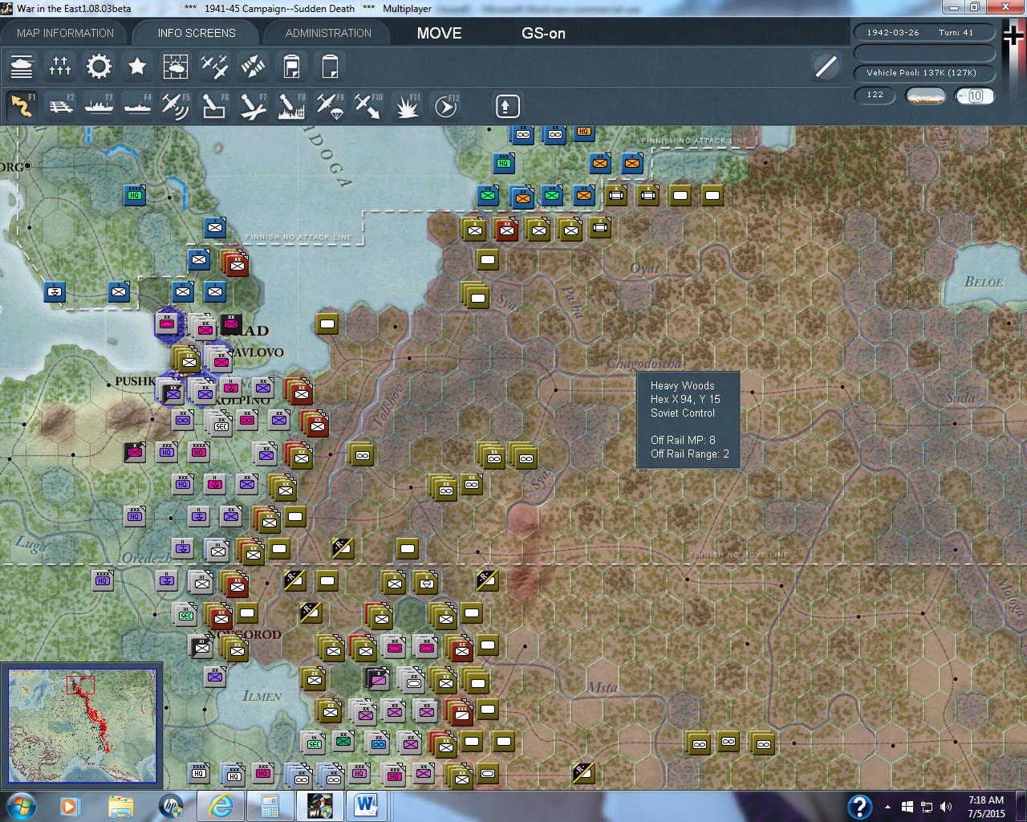The width and height of the screenshot is (1027, 822).
Task: Select F4 Amphibious transport mode
Action: 137,106
